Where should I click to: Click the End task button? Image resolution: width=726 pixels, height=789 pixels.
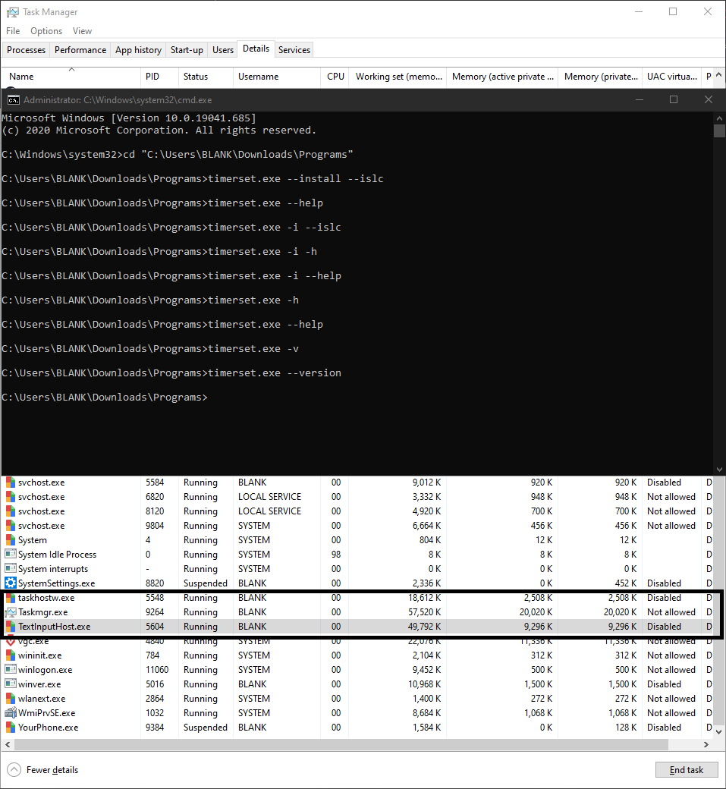[x=687, y=770]
